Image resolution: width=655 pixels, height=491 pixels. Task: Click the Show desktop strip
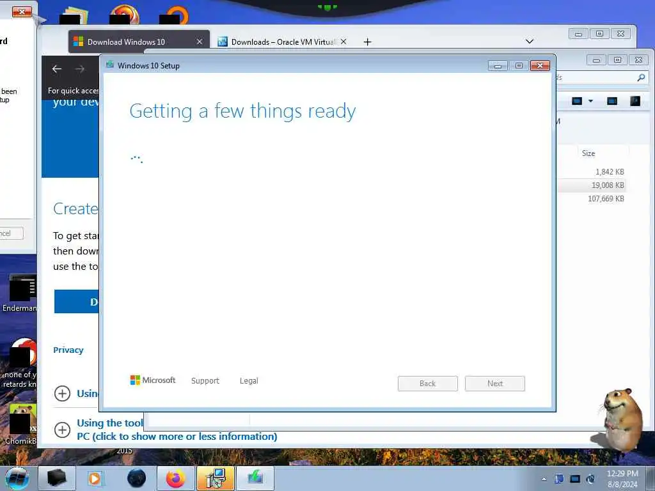point(651,478)
